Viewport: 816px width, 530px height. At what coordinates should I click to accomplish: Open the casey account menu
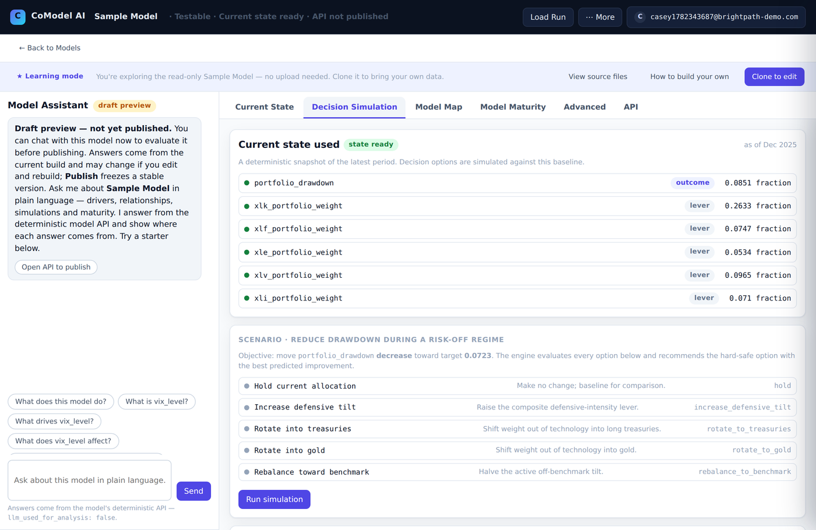click(716, 17)
